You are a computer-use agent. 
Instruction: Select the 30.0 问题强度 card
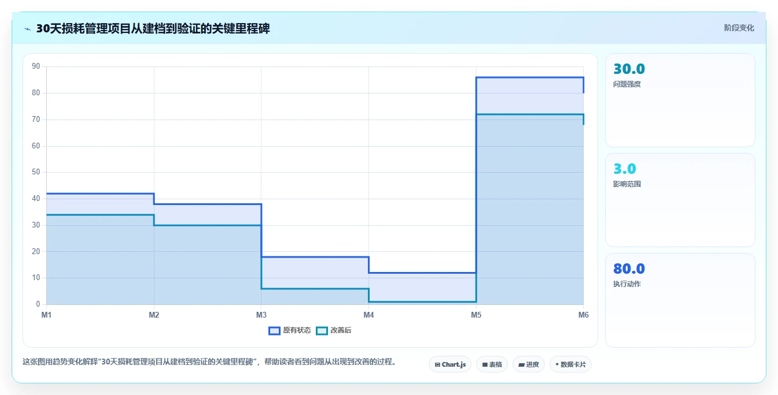coord(680,100)
